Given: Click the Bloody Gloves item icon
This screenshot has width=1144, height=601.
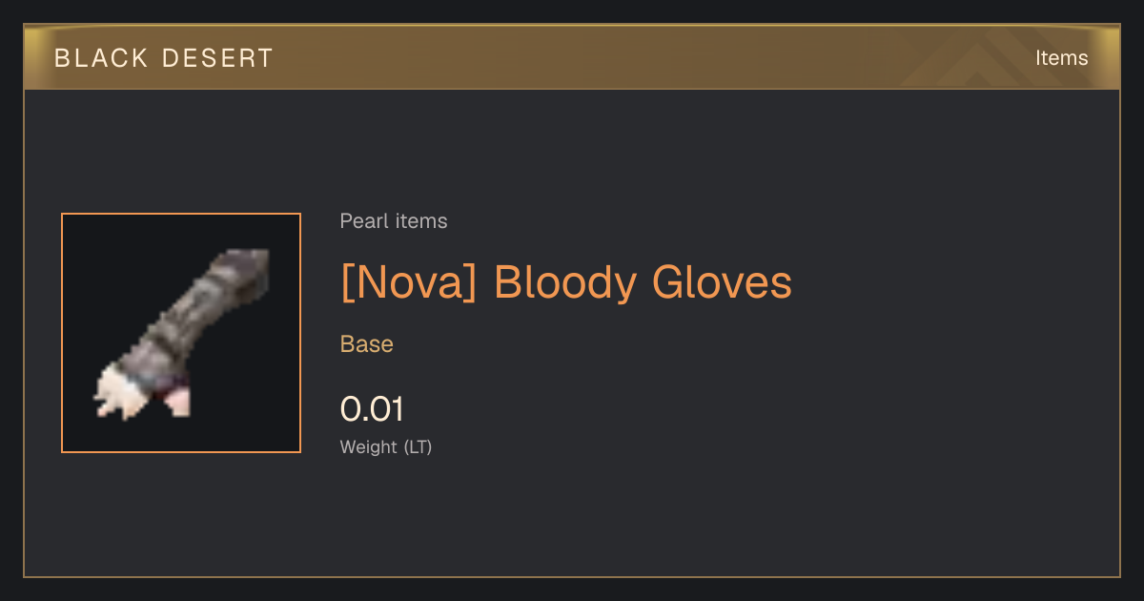Looking at the screenshot, I should (x=181, y=333).
